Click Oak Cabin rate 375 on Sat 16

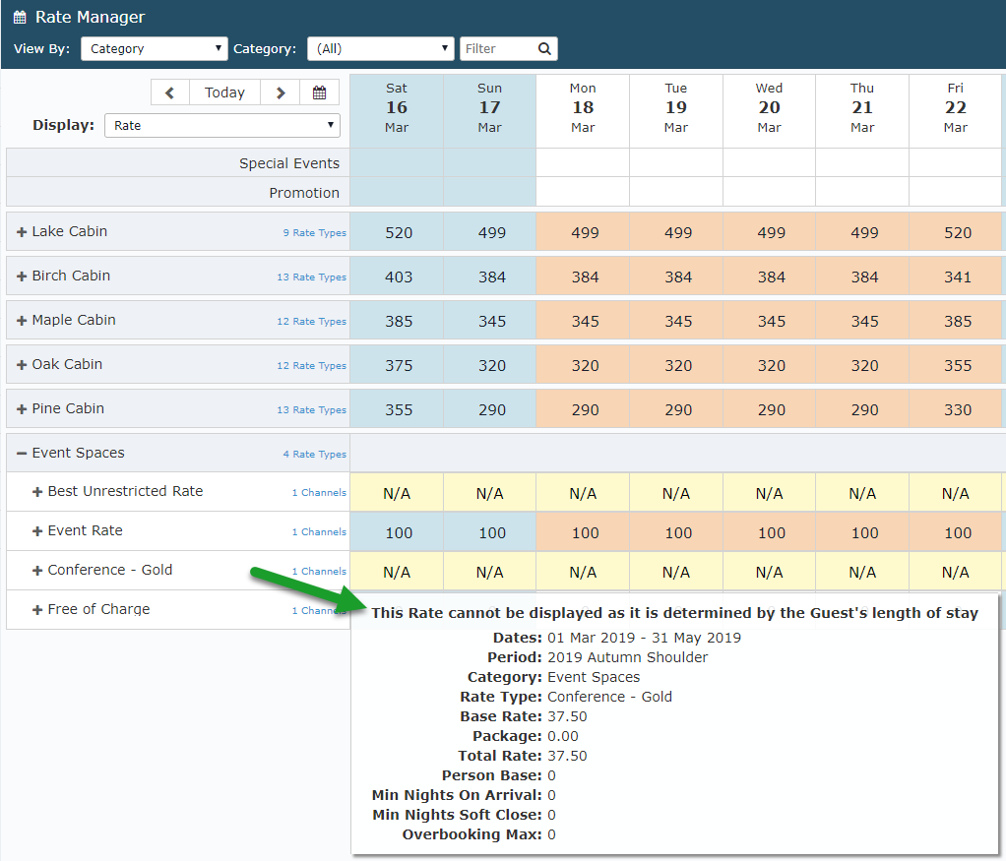coord(397,365)
